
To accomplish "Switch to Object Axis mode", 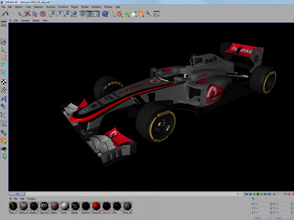I will 4,50.
